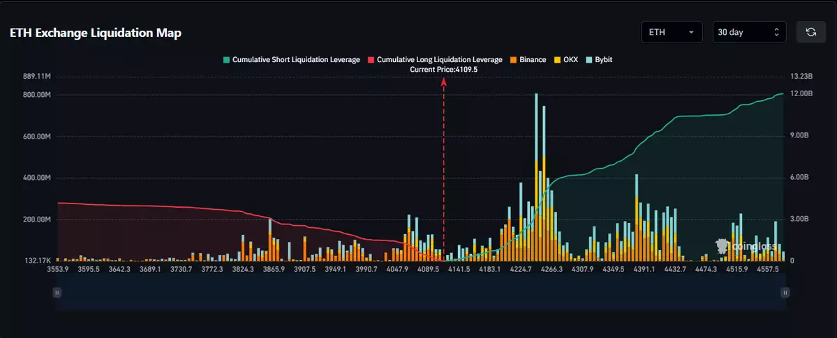Image resolution: width=837 pixels, height=338 pixels.
Task: Hide the Binance series via legend text
Action: tap(533, 60)
